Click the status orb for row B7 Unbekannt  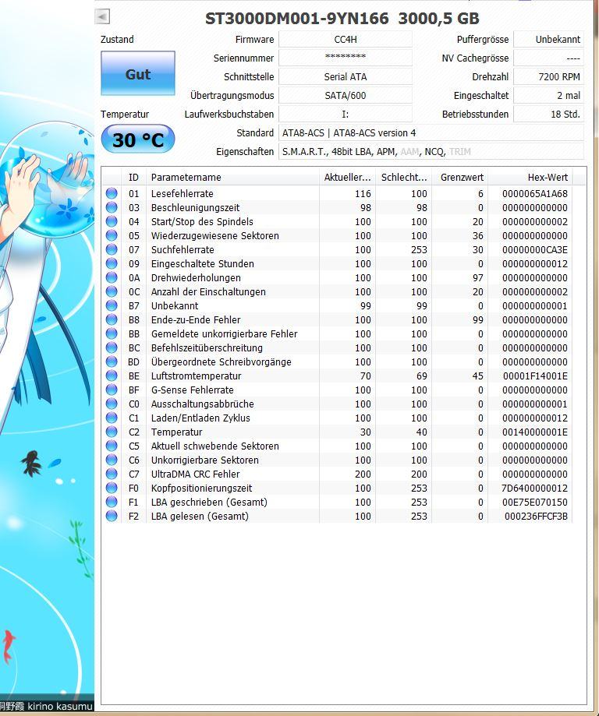[x=112, y=305]
